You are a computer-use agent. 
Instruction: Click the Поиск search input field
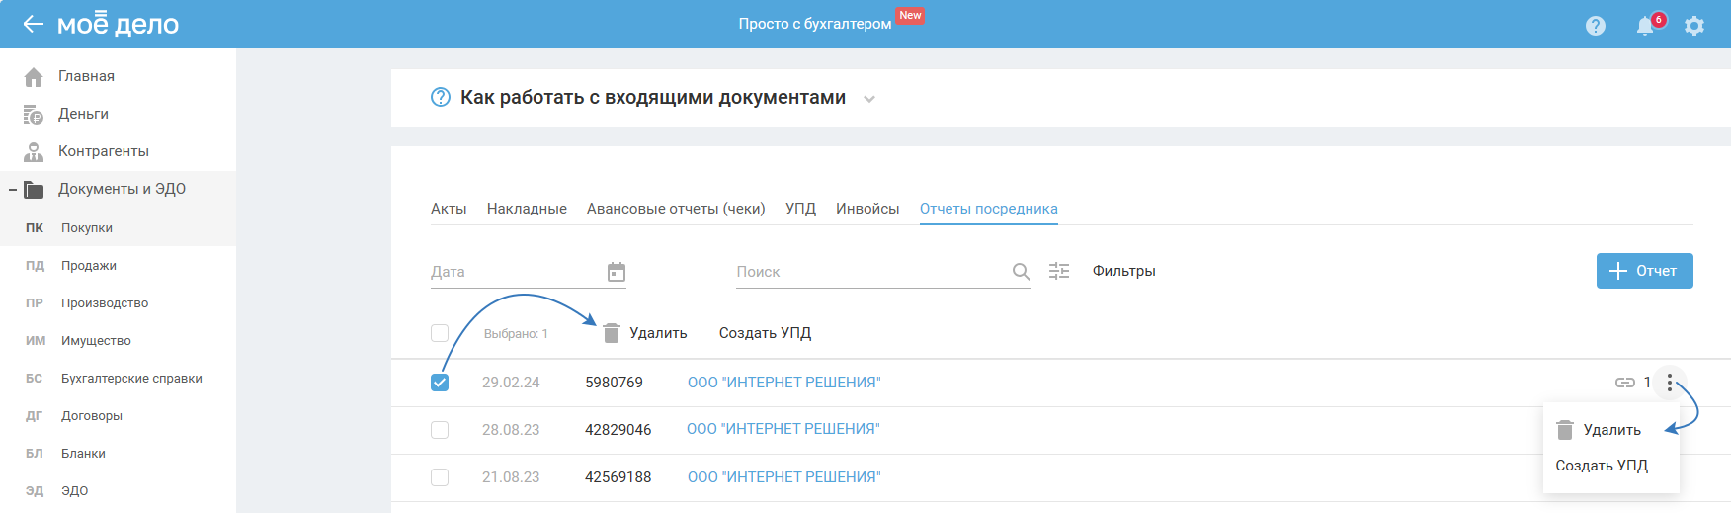(x=869, y=272)
